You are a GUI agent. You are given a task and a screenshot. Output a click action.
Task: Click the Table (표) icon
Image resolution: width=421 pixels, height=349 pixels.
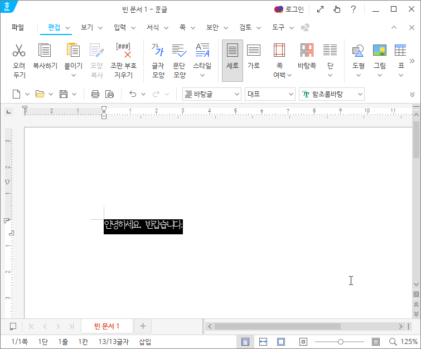(x=400, y=50)
